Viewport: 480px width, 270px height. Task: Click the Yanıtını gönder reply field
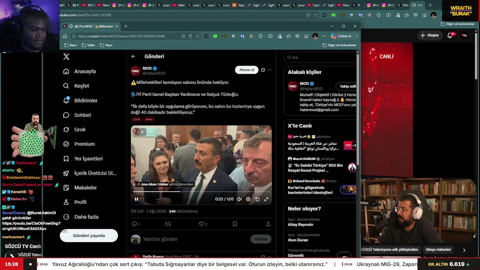pyautogui.click(x=195, y=239)
